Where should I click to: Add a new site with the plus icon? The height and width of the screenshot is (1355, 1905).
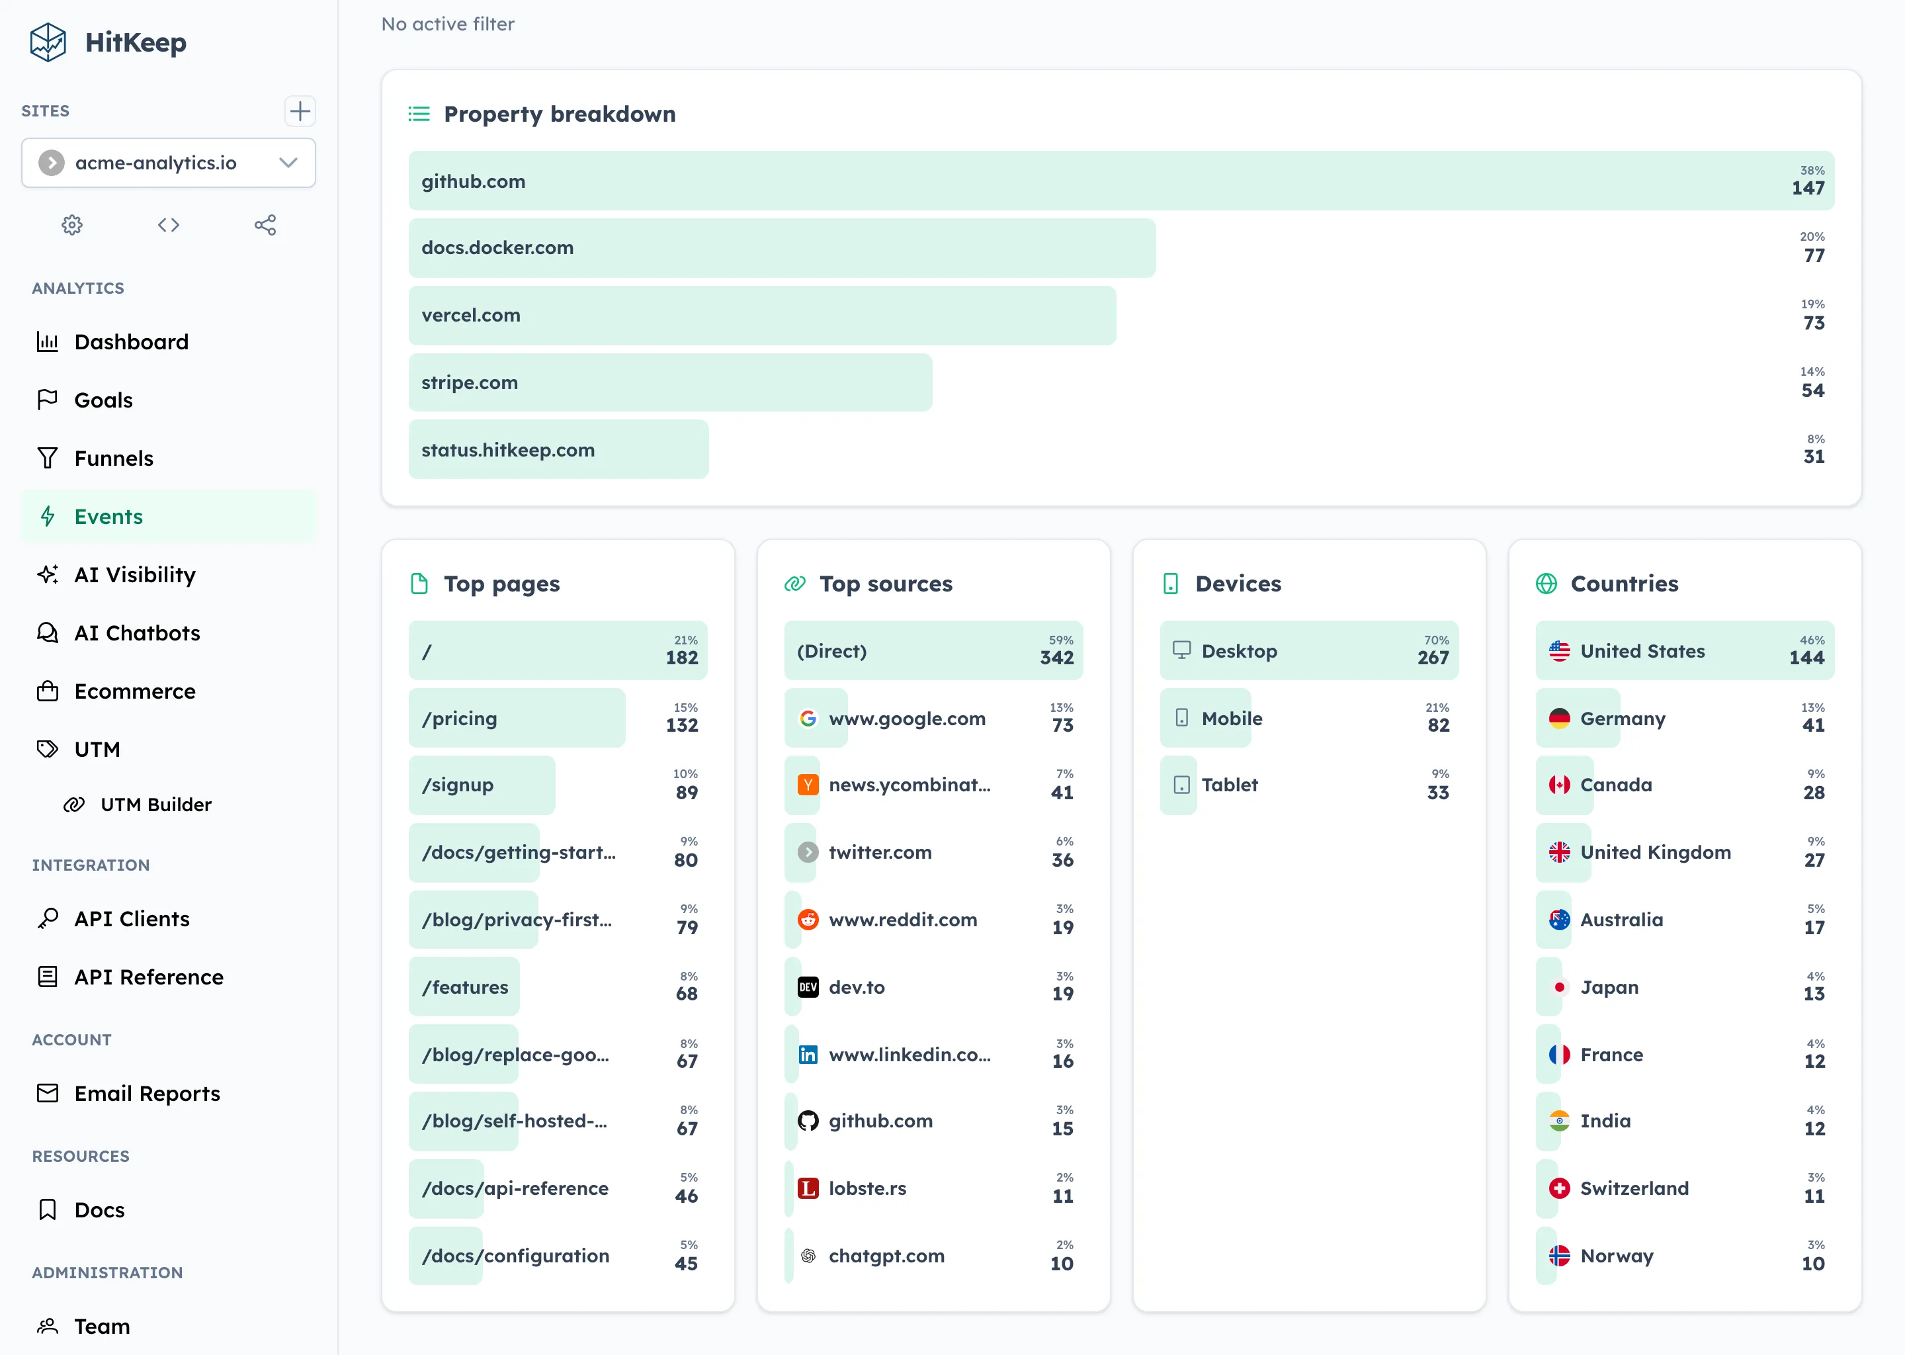(300, 111)
